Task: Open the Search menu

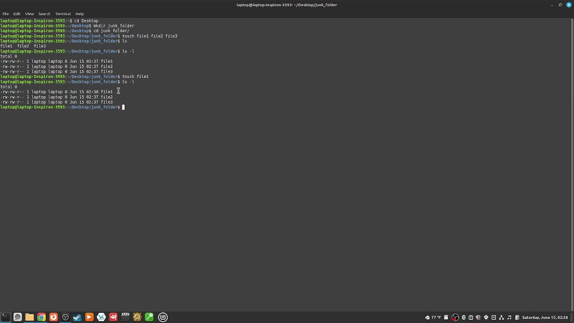Action: coord(44,14)
